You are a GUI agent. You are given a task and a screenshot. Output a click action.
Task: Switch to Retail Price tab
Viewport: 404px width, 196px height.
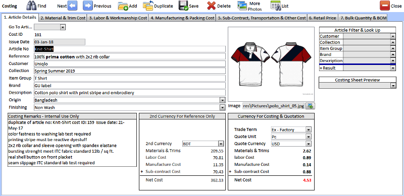pos(322,18)
